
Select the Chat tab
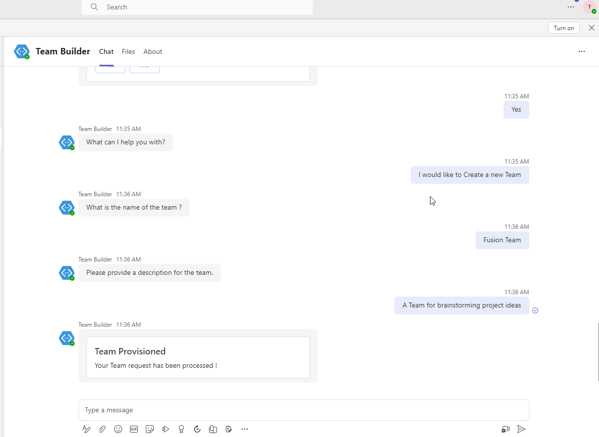pos(106,51)
